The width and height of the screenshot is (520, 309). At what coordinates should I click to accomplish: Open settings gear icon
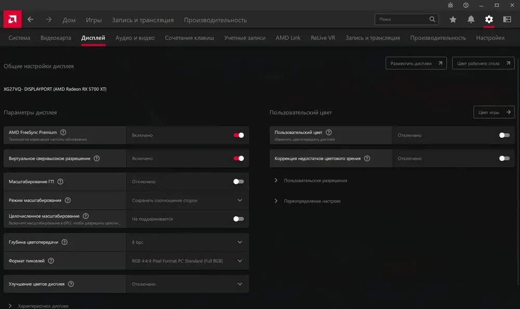tap(489, 19)
